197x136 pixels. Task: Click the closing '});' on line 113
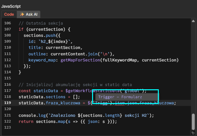(x=27, y=66)
